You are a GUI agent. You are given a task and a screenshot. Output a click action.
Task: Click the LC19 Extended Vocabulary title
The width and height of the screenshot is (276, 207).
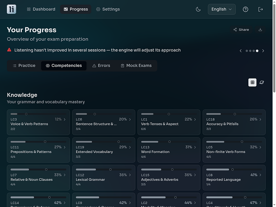pyautogui.click(x=94, y=152)
